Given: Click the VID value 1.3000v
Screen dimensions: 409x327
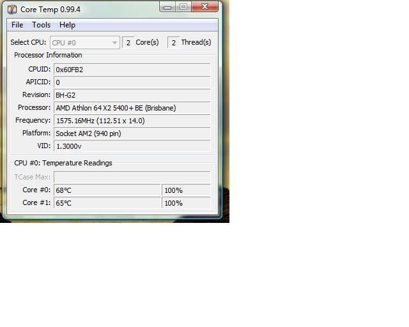Looking at the screenshot, I should click(132, 146).
